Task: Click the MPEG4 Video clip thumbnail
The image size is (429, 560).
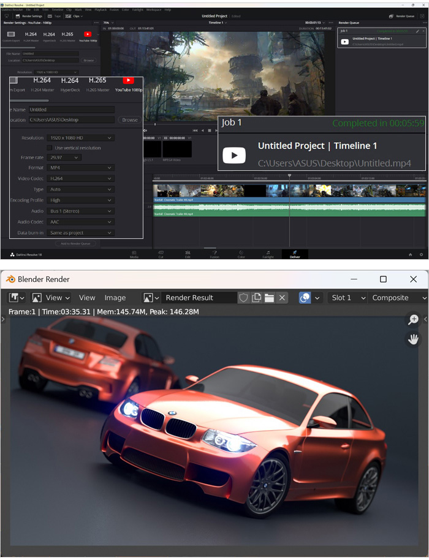Action: [x=177, y=149]
